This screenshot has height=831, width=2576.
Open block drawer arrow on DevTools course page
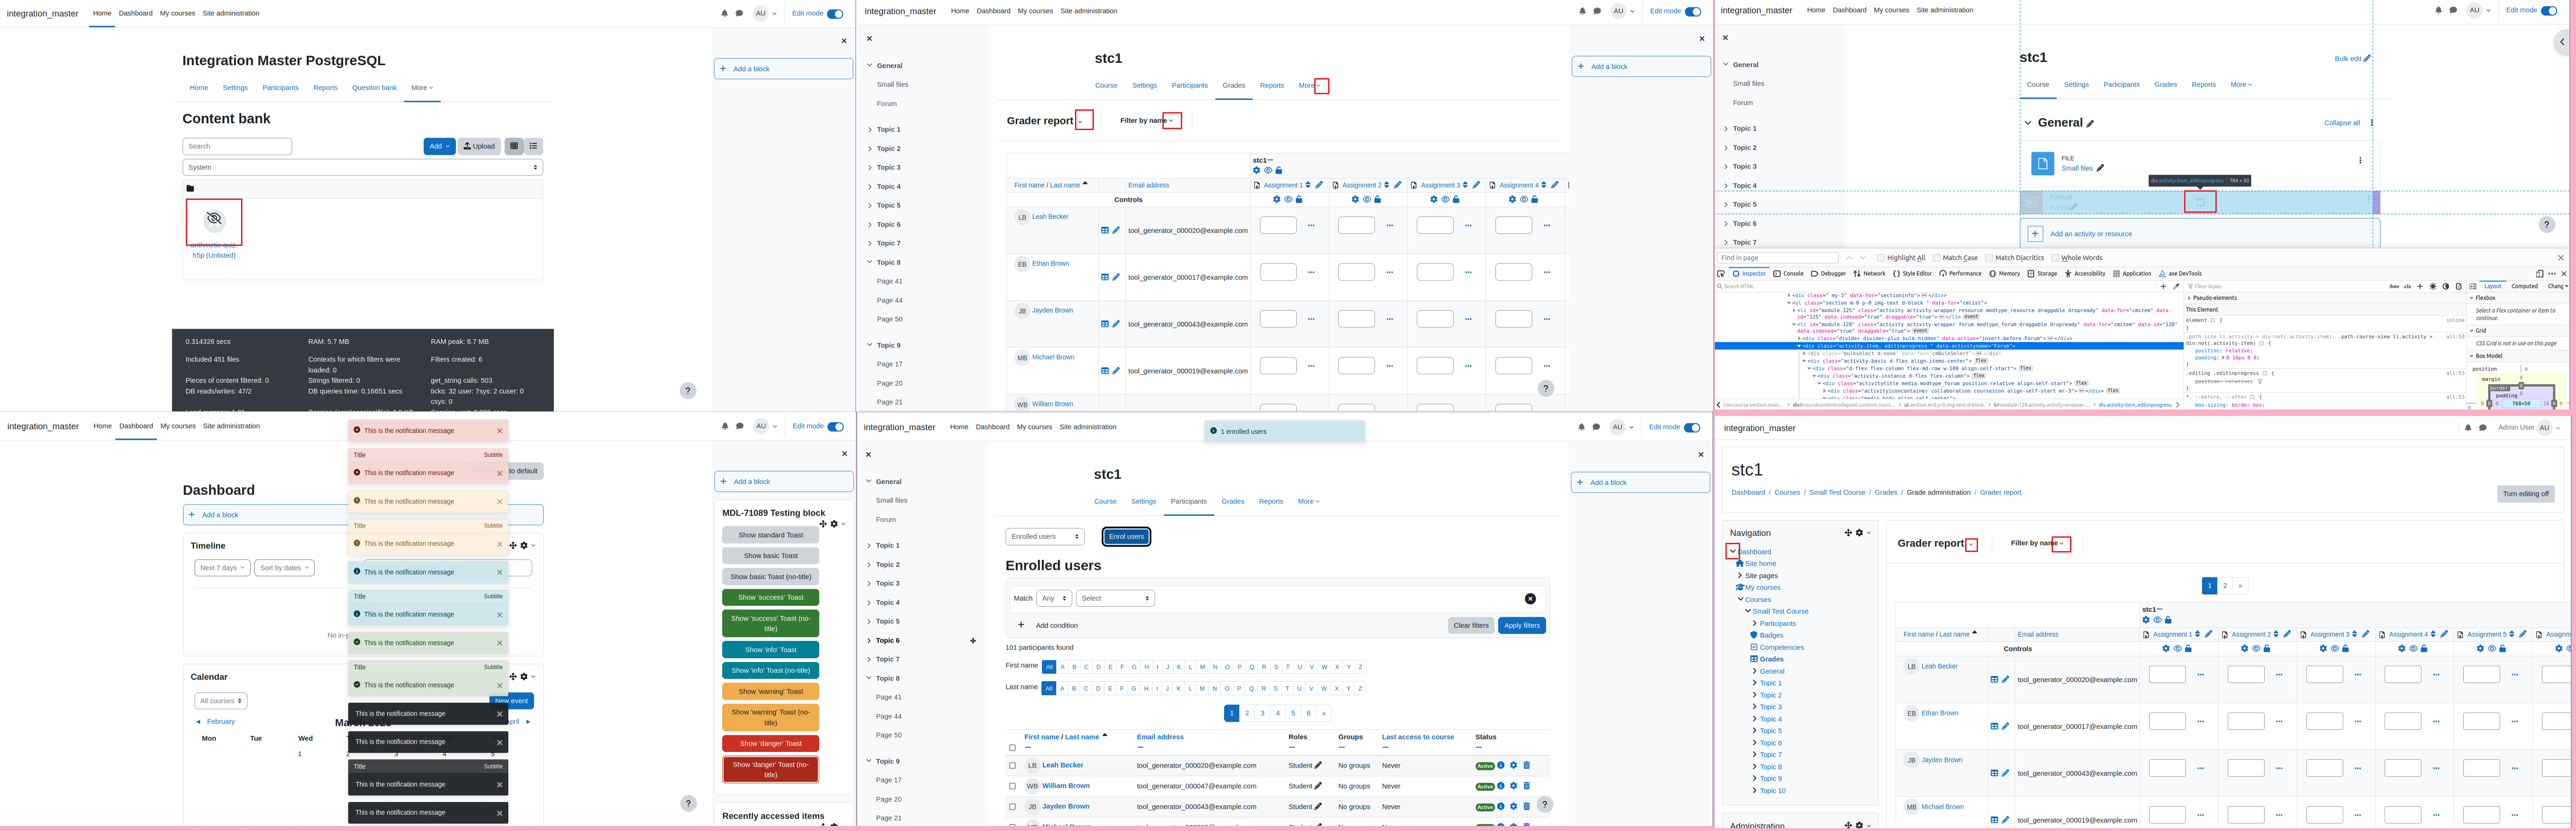click(x=2562, y=42)
